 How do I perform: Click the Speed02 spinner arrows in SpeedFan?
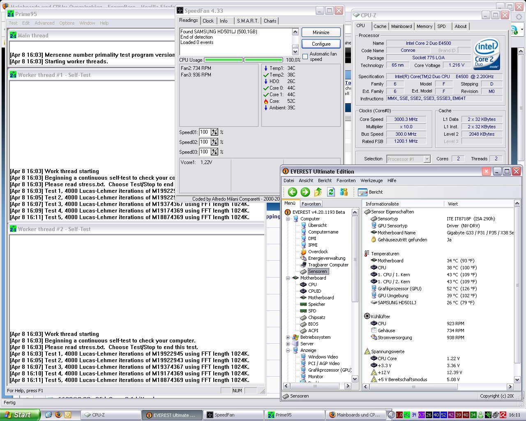[x=215, y=142]
